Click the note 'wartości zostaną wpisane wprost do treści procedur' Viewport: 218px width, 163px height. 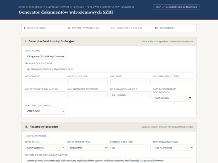click(168, 127)
